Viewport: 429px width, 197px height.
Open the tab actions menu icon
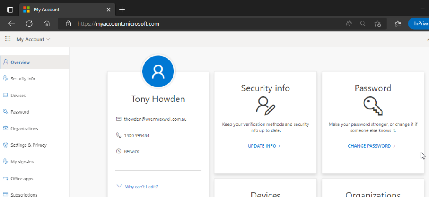click(10, 10)
